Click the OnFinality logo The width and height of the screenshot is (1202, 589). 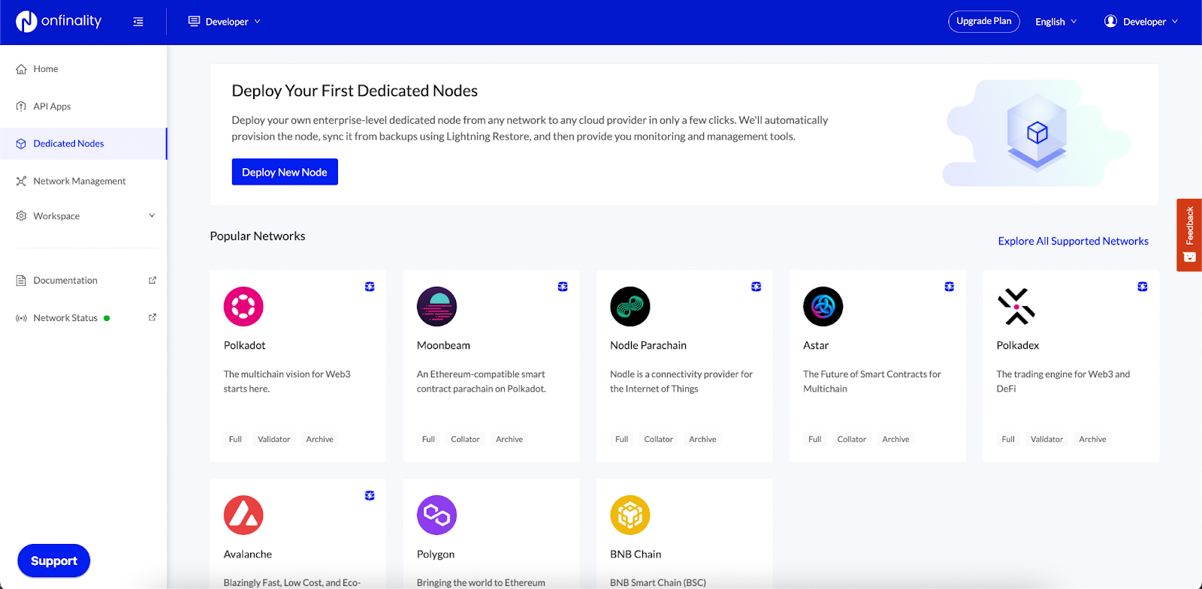point(59,22)
